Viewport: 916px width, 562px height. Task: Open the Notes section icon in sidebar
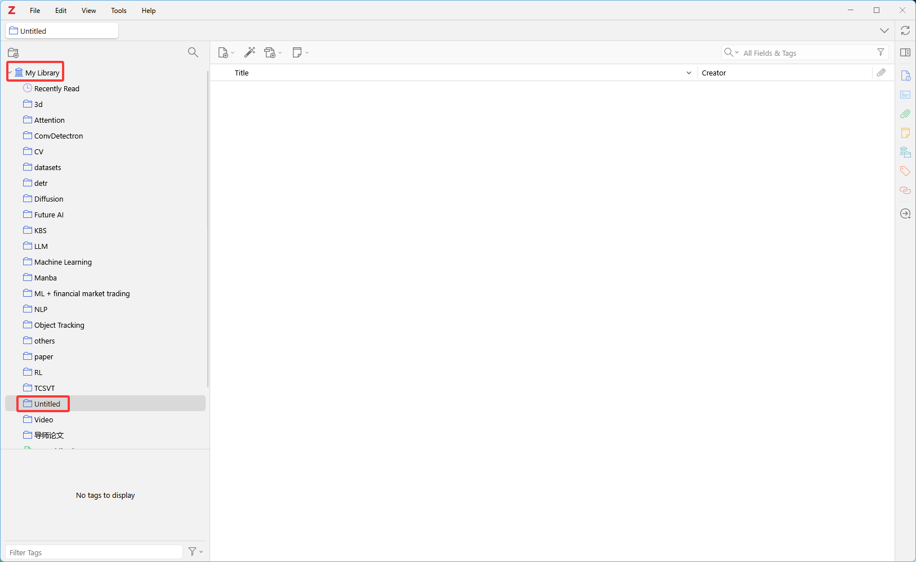[905, 133]
